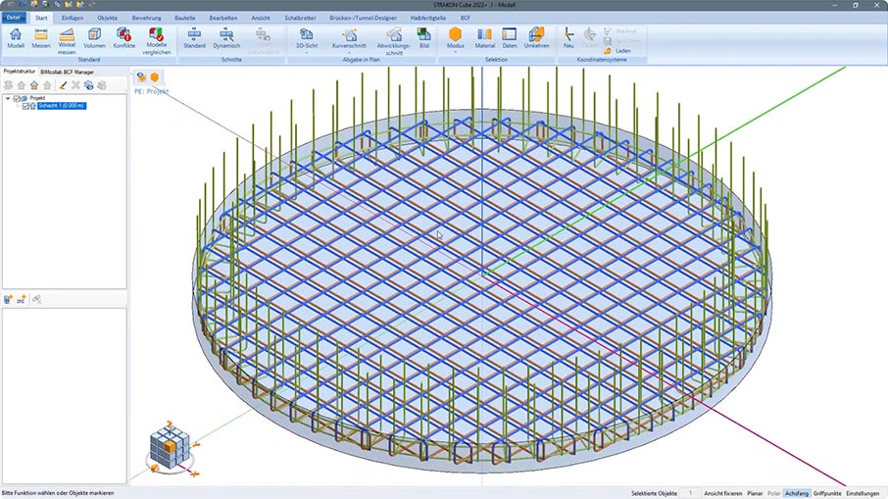Open the Brücken-/Tunnel-Designer tab
This screenshot has height=499, width=888.
(363, 18)
